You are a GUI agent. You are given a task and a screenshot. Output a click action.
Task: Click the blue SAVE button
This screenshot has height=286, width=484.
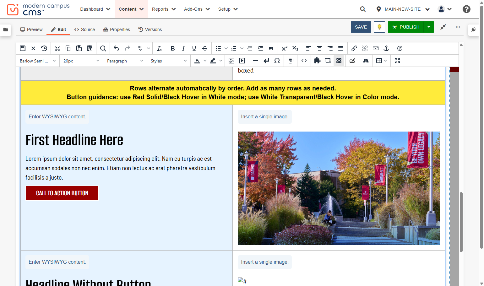361,27
